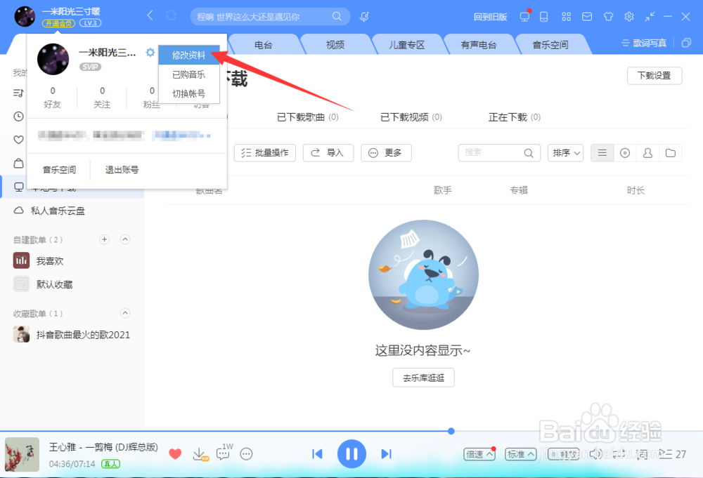
Task: Open the 抖音歌曲最火的歌2021 playlist
Action: click(x=72, y=334)
